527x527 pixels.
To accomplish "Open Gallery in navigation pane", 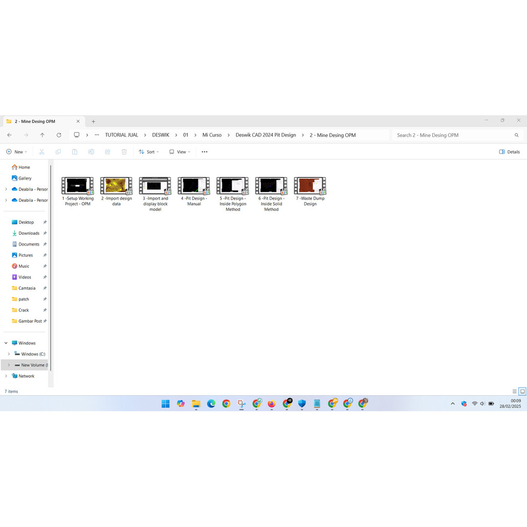I will 25,179.
